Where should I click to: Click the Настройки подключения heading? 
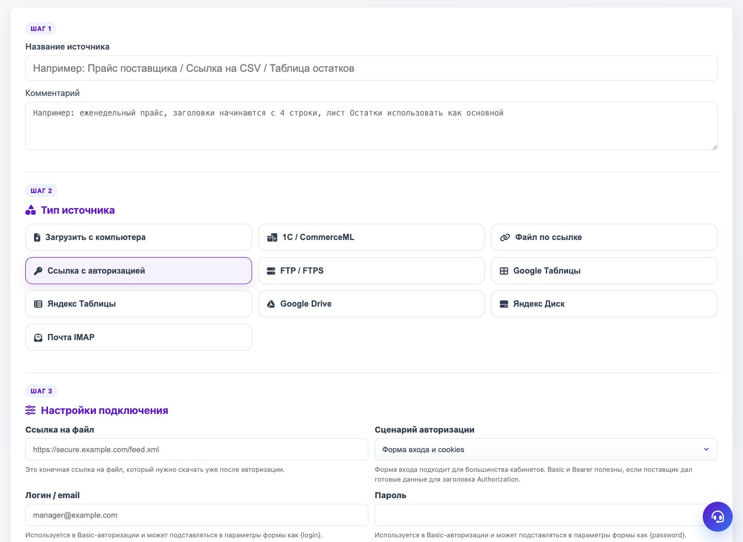pyautogui.click(x=105, y=410)
